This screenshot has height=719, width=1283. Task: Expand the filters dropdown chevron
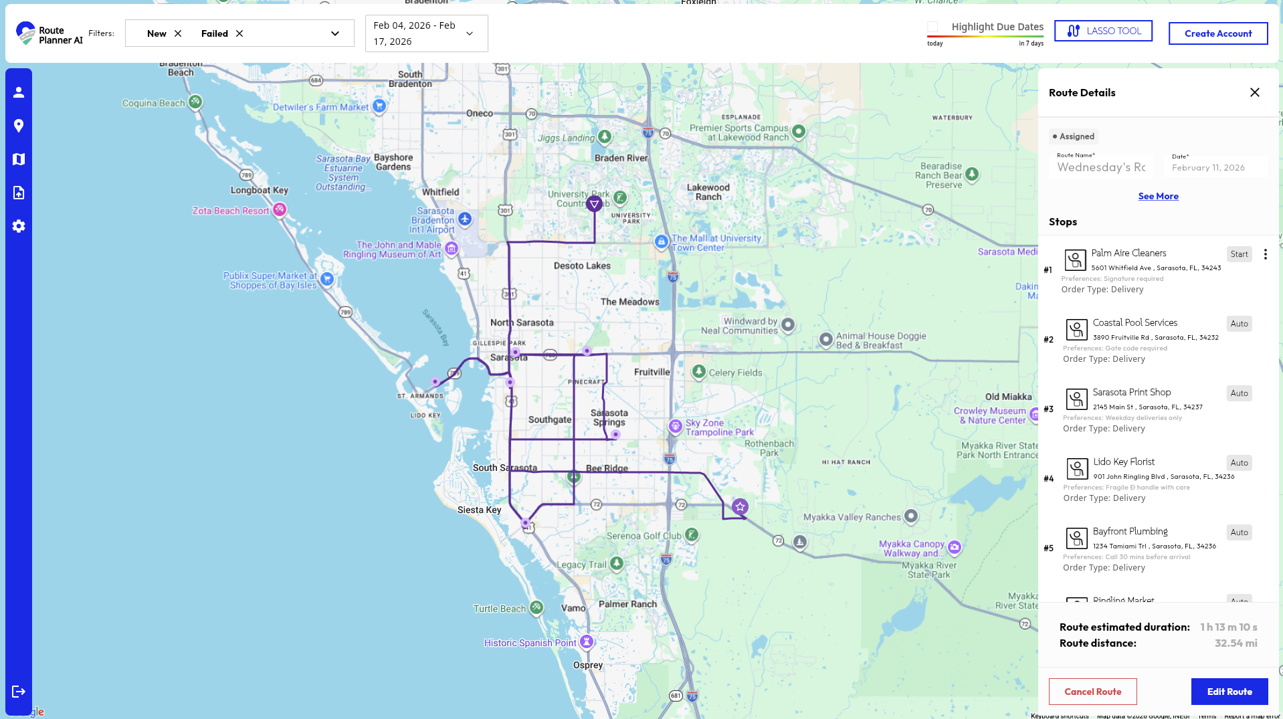pos(334,32)
